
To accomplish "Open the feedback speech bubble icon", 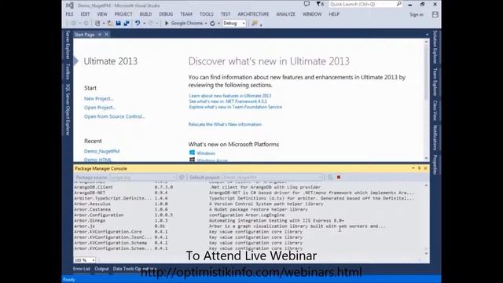I will click(x=307, y=4).
